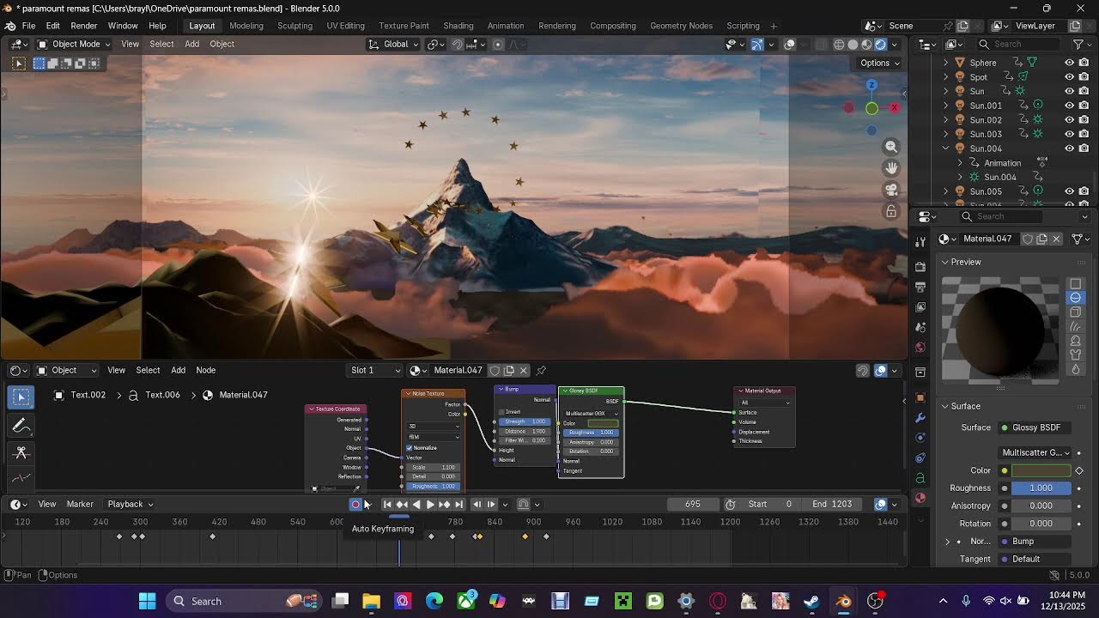Click the zoom magnifier viewport gizmo

click(891, 147)
